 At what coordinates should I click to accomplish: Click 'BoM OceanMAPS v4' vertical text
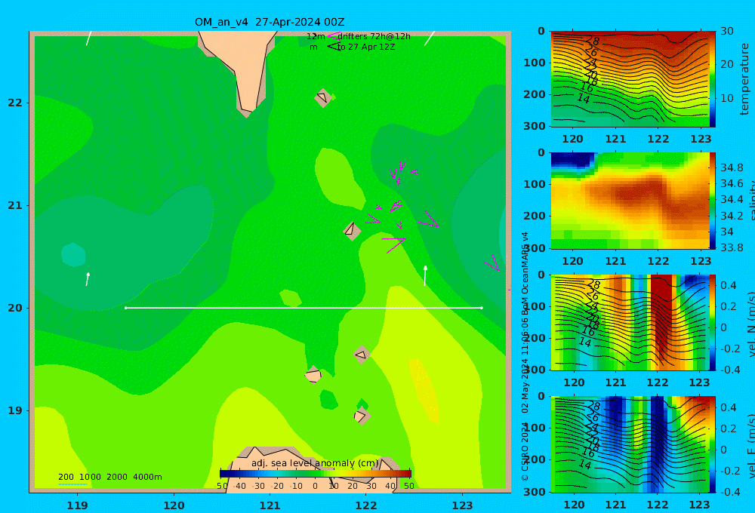point(525,273)
